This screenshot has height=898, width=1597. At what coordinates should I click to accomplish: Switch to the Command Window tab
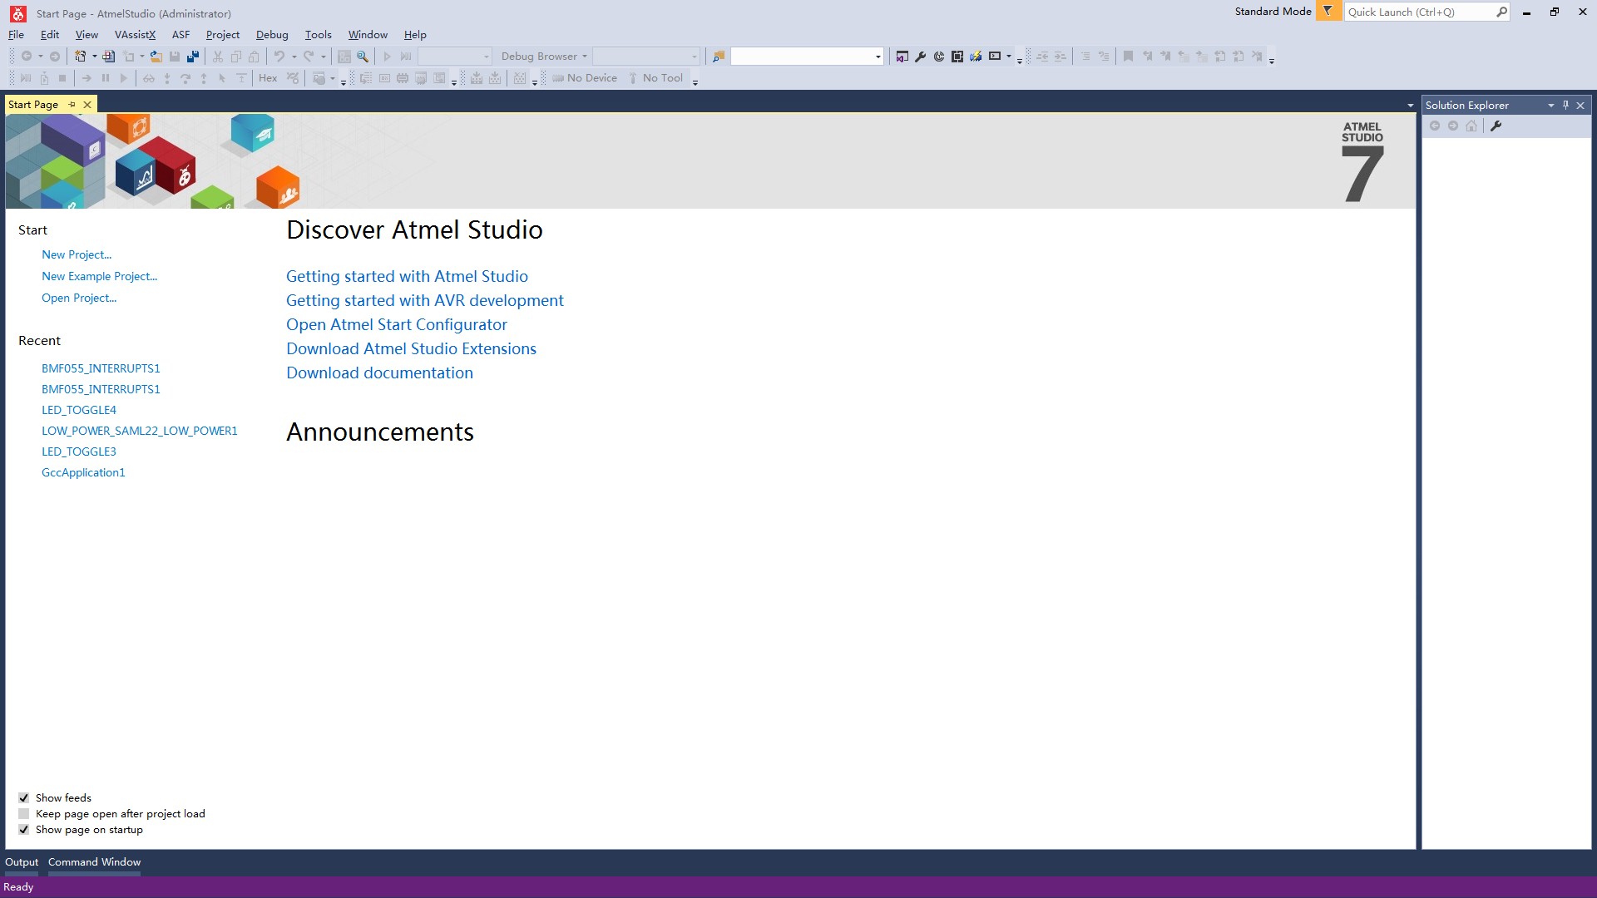pos(94,862)
